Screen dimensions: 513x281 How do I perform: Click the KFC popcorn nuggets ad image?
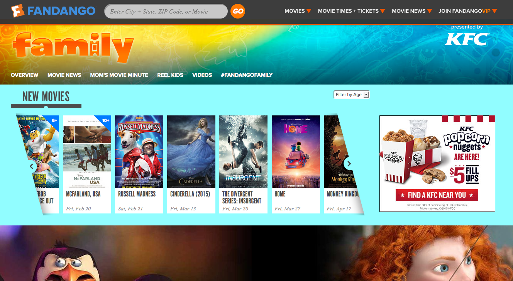tap(437, 164)
